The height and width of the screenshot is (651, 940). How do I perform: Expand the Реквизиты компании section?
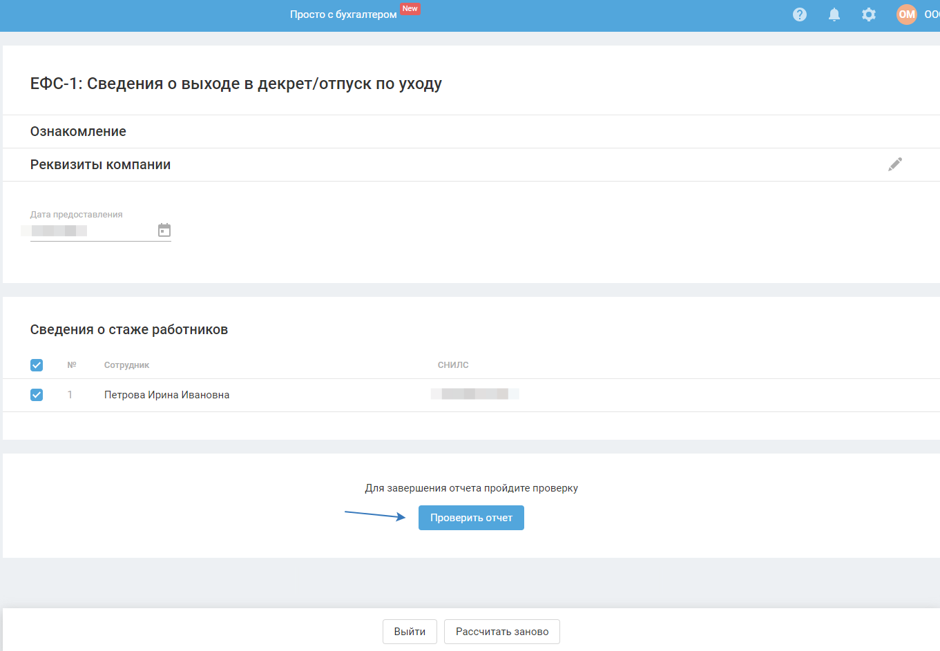100,164
